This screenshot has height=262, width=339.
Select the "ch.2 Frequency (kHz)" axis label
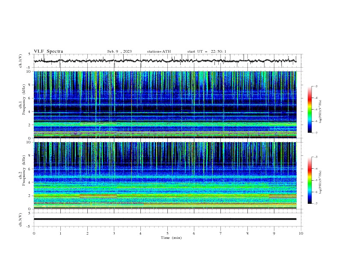tap(22, 170)
